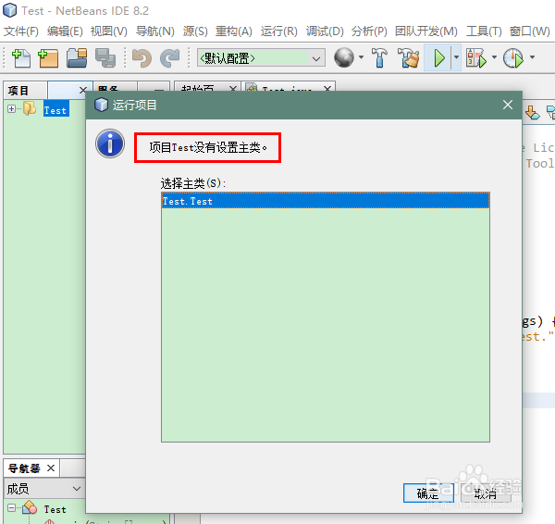
Task: Click the Test class icon in navigator
Action: [30, 507]
